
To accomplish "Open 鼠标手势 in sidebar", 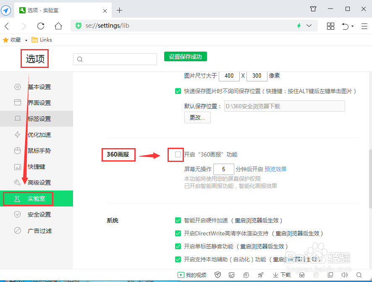I will click(x=37, y=151).
